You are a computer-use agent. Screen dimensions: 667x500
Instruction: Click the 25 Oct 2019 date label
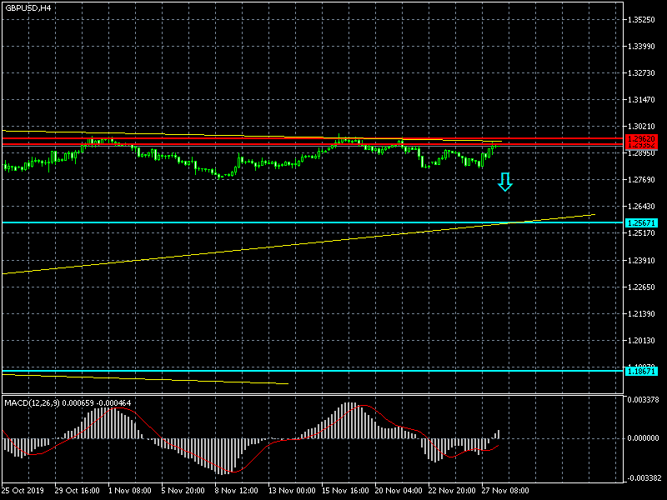coord(23,491)
